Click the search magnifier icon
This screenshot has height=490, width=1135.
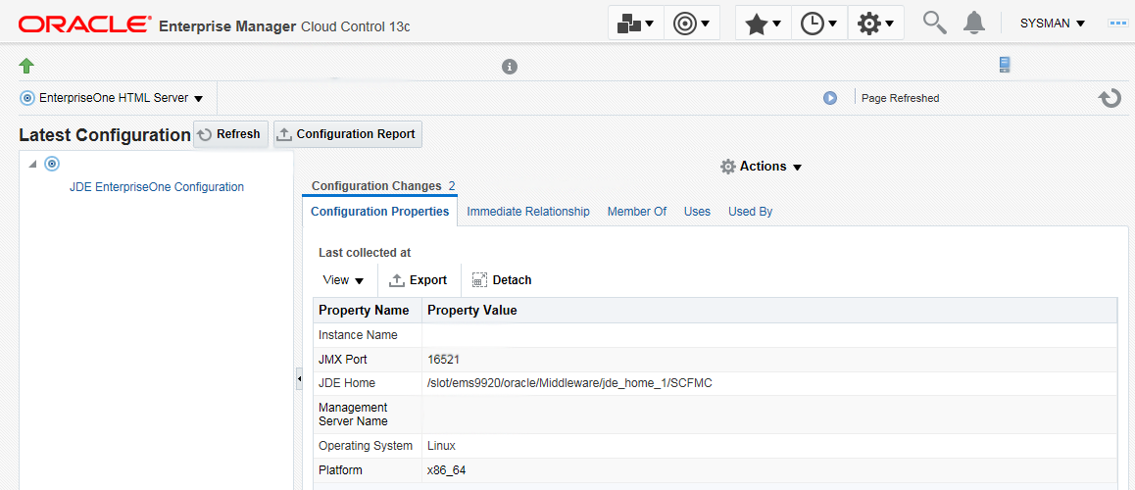934,23
